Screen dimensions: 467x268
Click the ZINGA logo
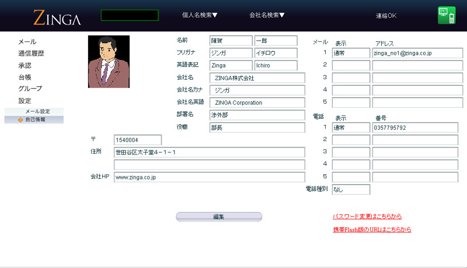point(57,17)
